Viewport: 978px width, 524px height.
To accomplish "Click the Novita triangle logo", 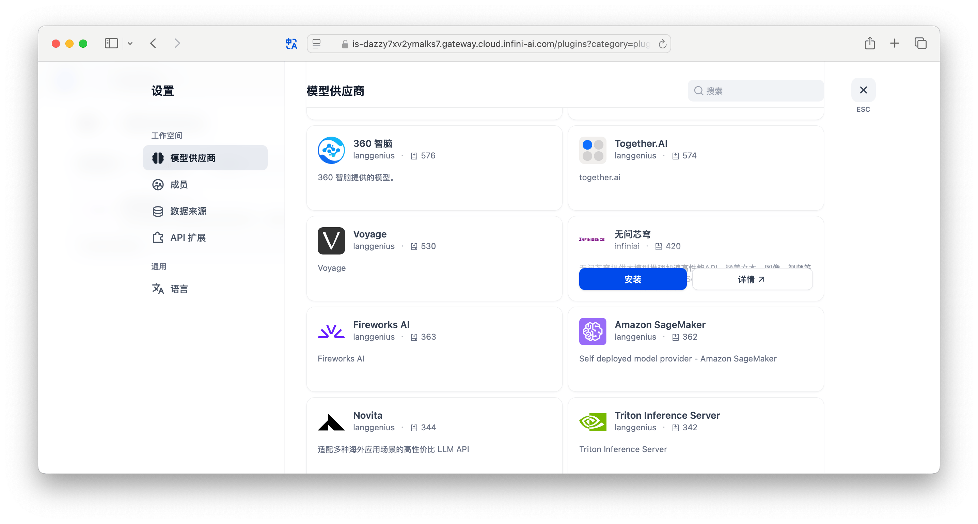I will (x=331, y=422).
